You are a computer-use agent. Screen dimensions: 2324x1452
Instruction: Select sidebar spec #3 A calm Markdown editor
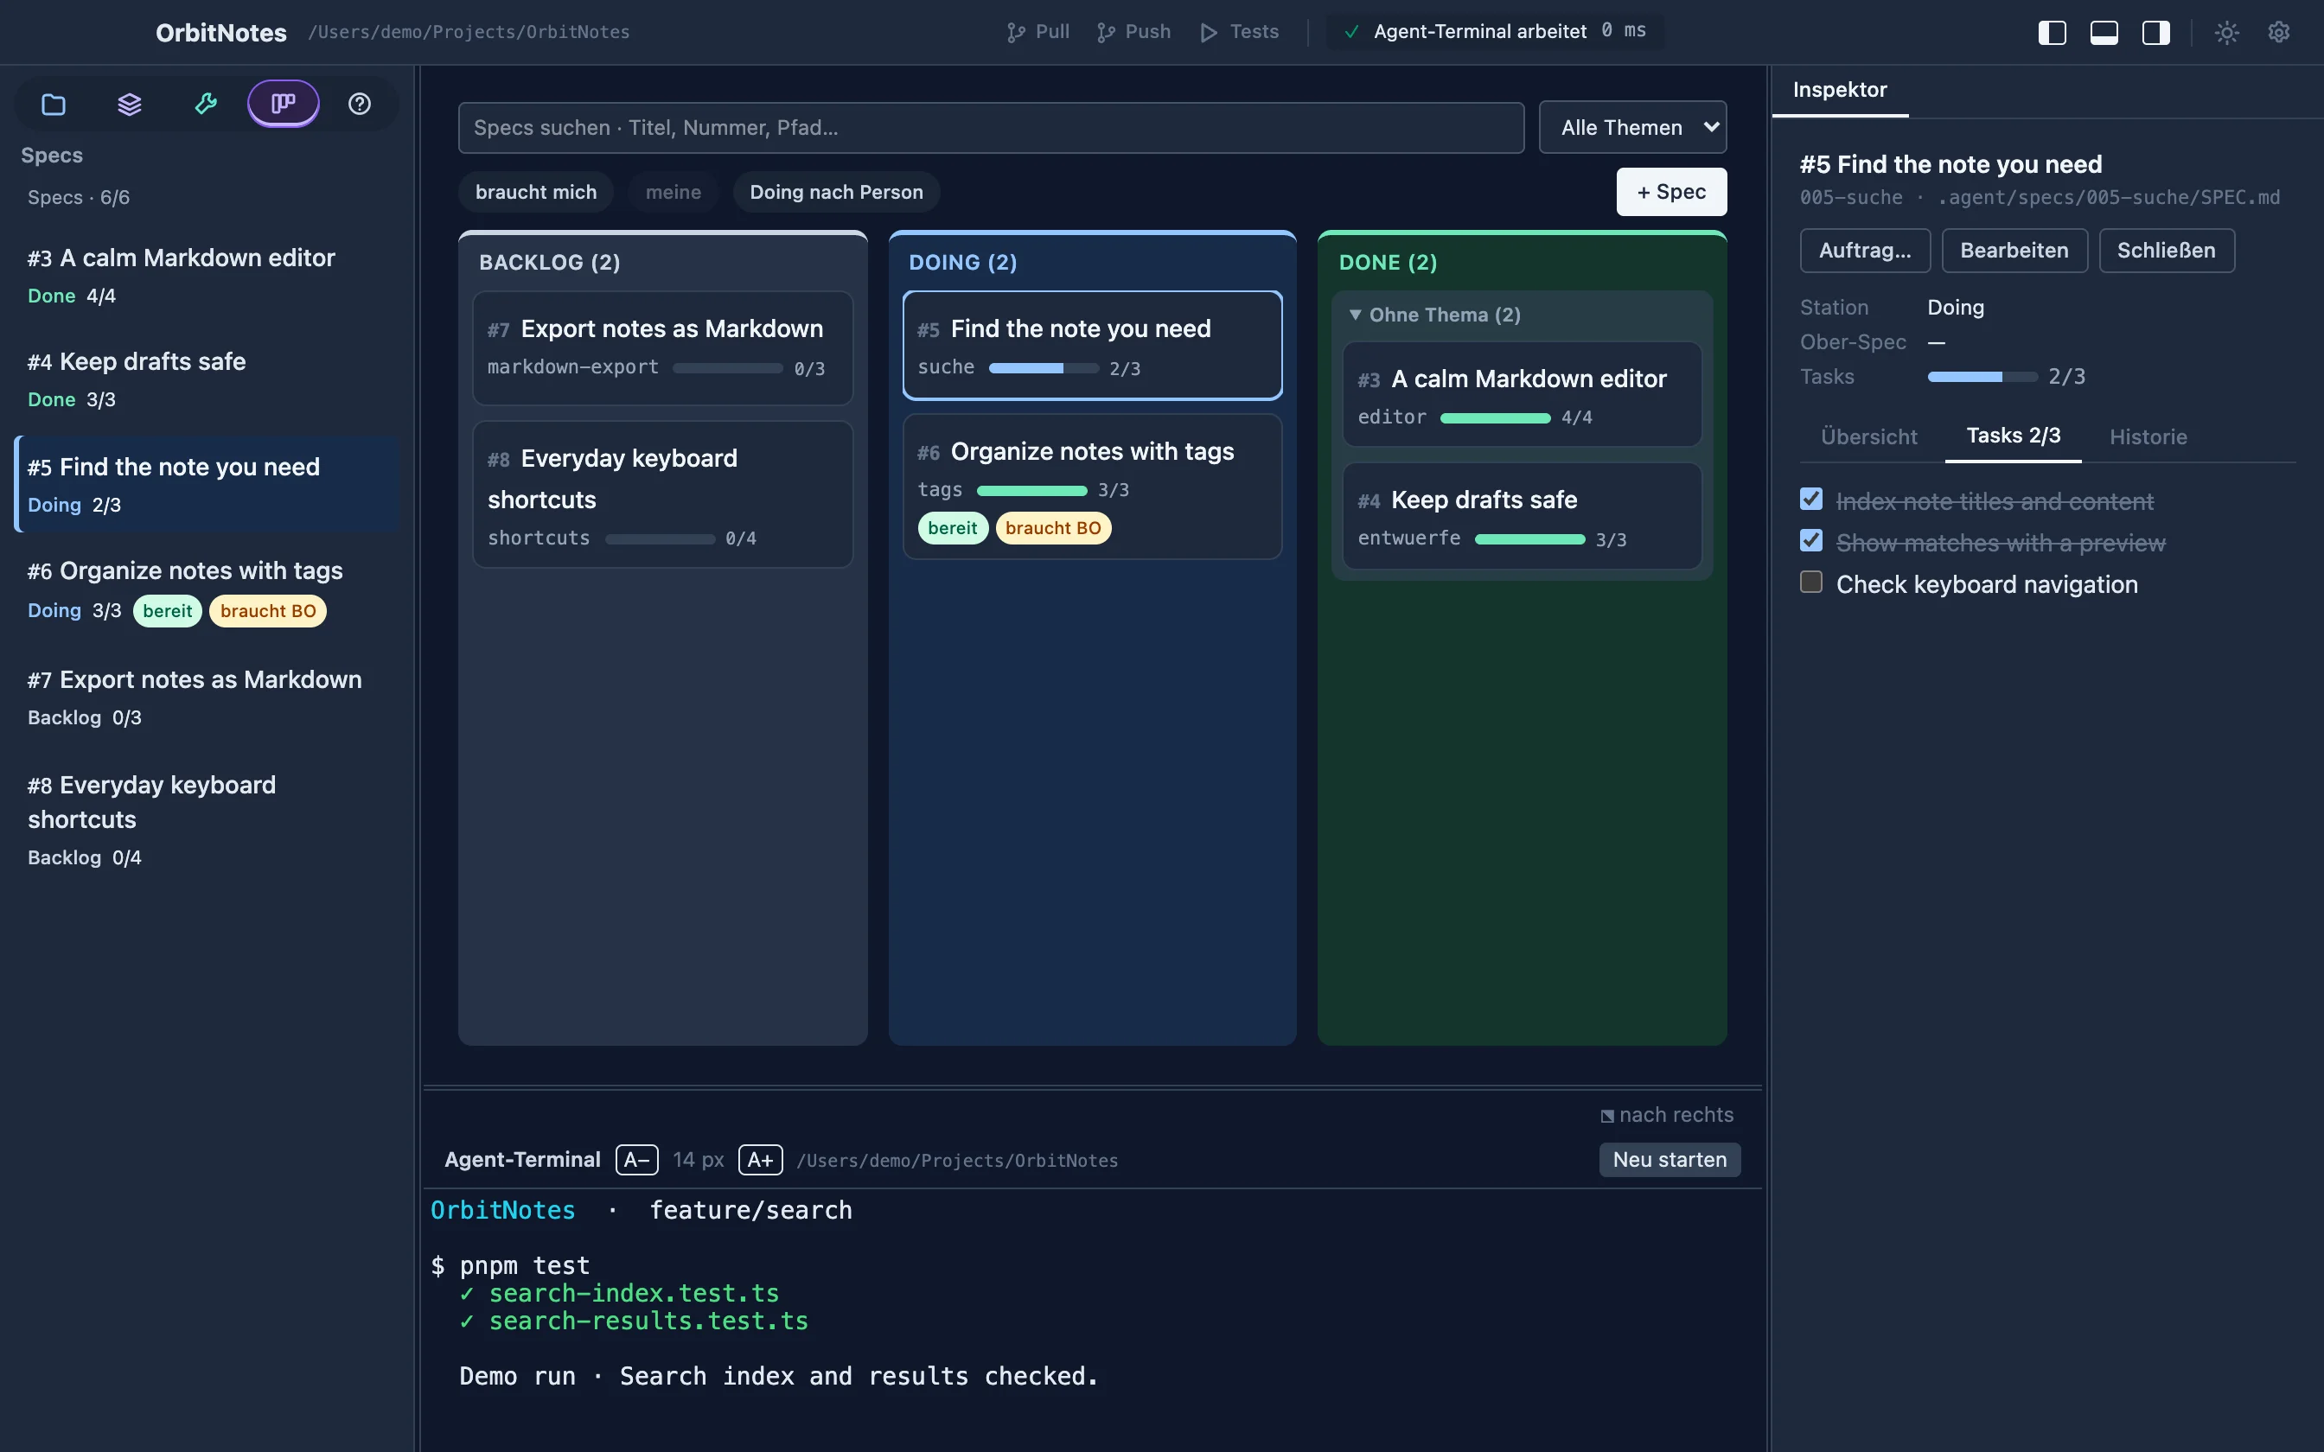207,276
